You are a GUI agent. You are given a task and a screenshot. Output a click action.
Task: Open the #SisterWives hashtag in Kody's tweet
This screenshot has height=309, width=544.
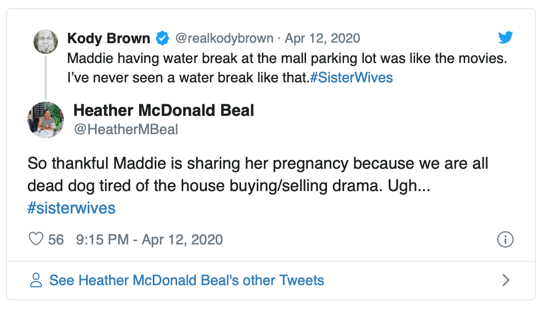coord(351,78)
